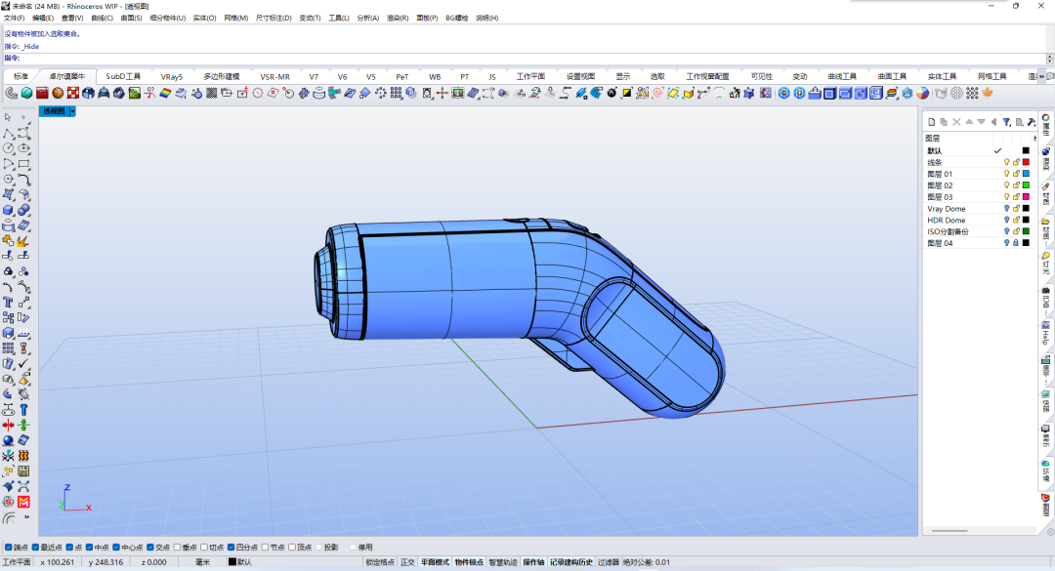
Task: Click the red box icon in the toolbar
Action: (42, 93)
